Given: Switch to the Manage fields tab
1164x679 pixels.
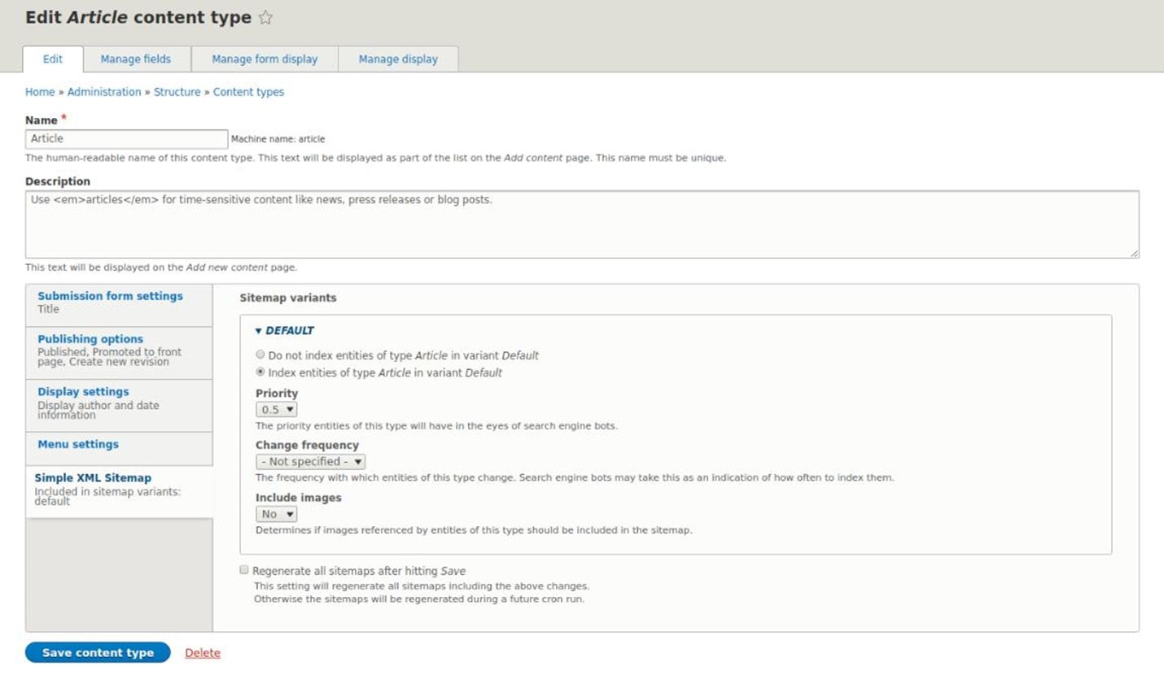Looking at the screenshot, I should pyautogui.click(x=135, y=59).
